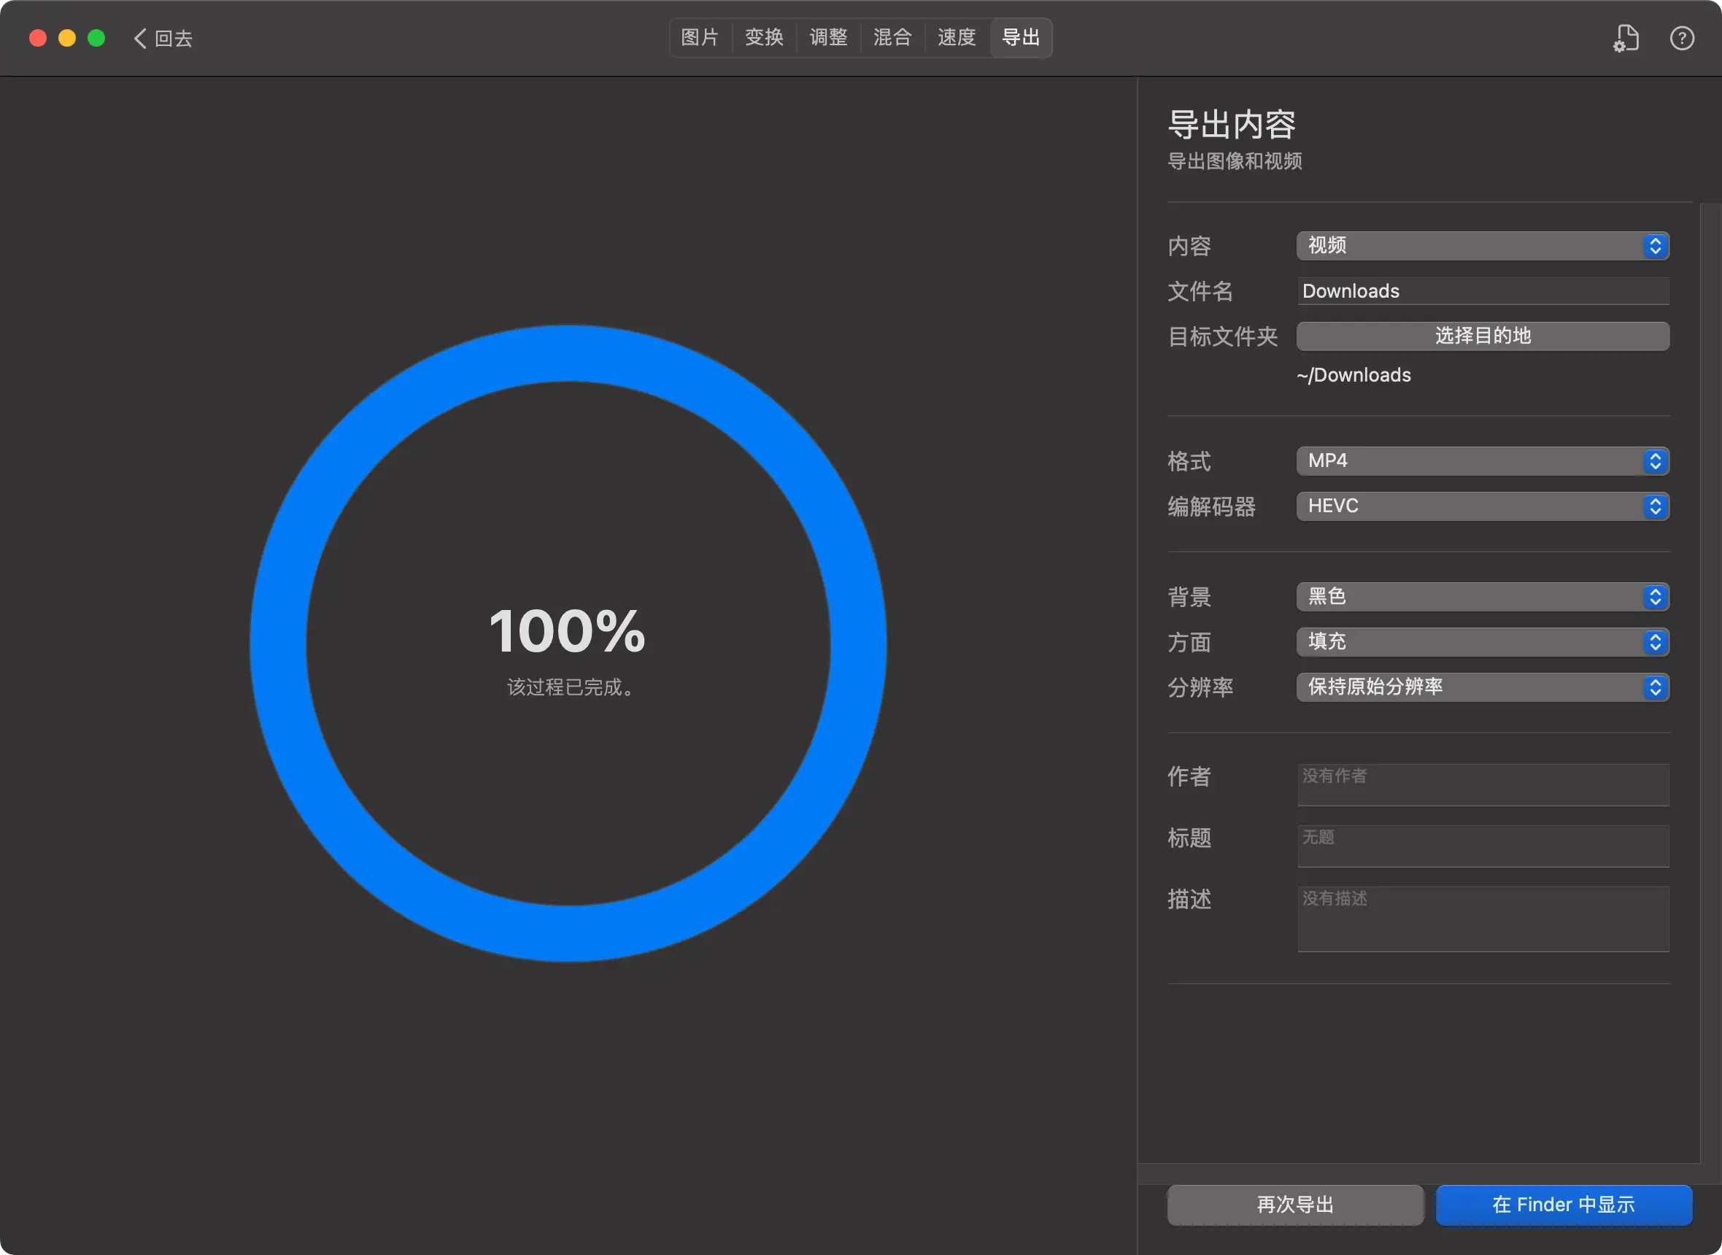Image resolution: width=1722 pixels, height=1255 pixels.
Task: Change 背景 dropdown from 黑色
Action: [1482, 596]
